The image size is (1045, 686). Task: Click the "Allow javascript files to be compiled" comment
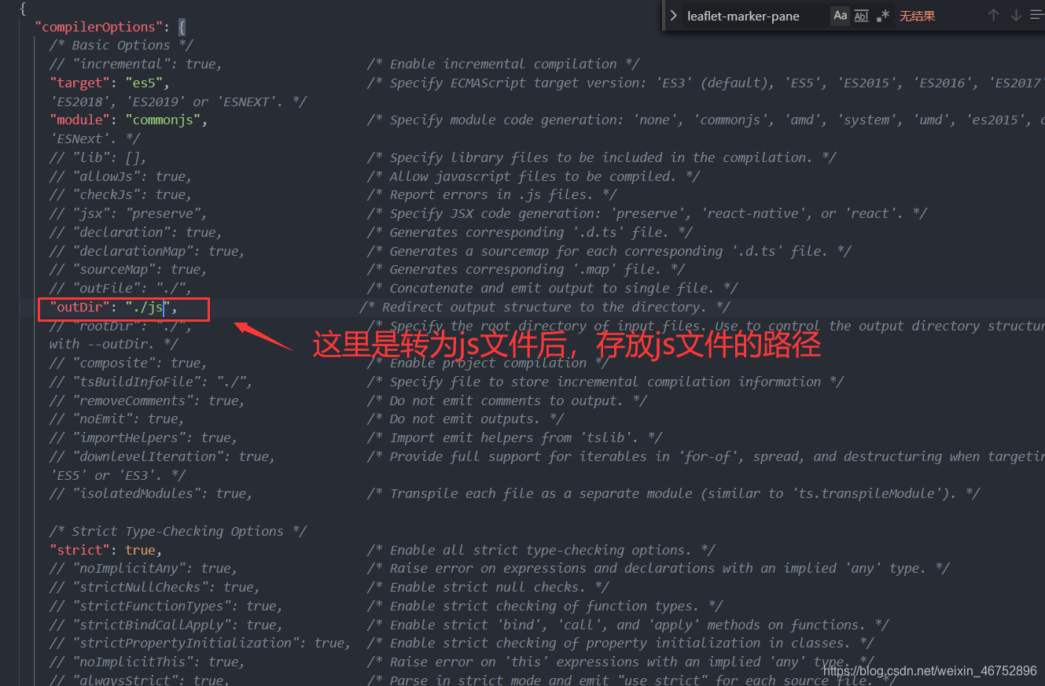pyautogui.click(x=533, y=176)
